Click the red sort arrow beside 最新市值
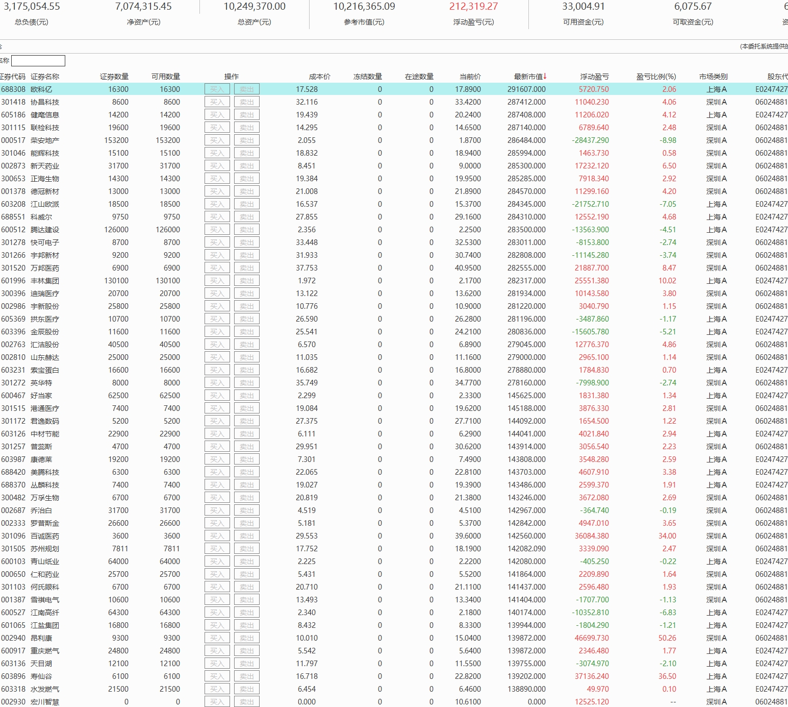The width and height of the screenshot is (788, 707). point(545,77)
